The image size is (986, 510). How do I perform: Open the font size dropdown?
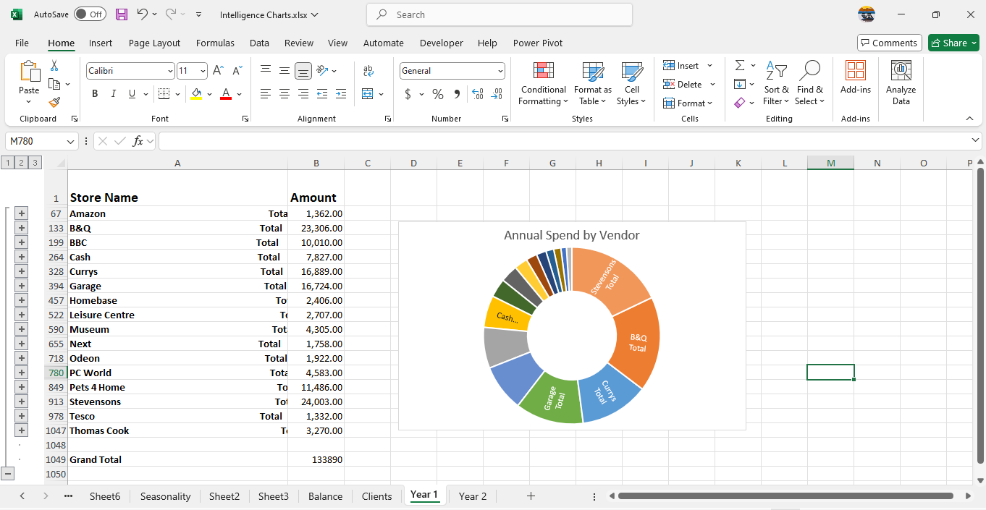pyautogui.click(x=203, y=71)
